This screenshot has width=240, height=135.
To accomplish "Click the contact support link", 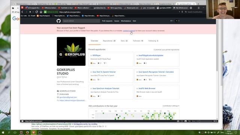I will pyautogui.click(x=129, y=31).
